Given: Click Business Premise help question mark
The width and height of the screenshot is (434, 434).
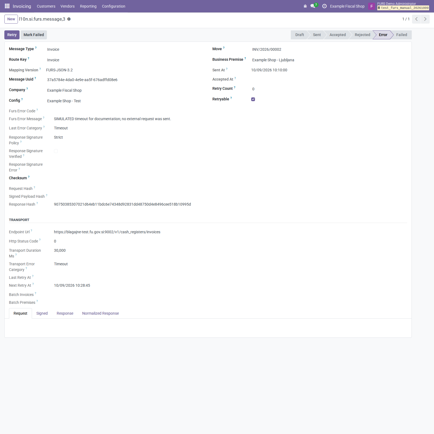Looking at the screenshot, I should point(245,58).
